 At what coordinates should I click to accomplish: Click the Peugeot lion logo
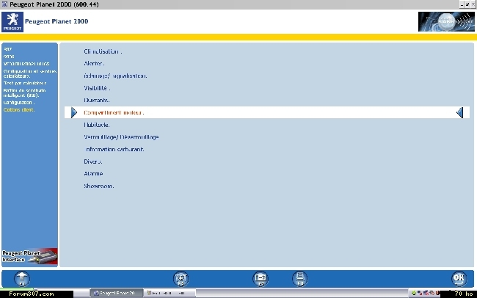(12, 22)
